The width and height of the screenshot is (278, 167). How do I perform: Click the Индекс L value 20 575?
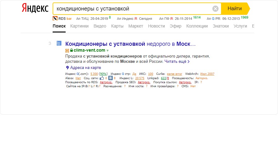[140, 78]
